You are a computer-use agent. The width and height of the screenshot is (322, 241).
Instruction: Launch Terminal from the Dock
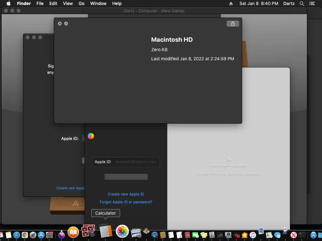pyautogui.click(x=302, y=235)
